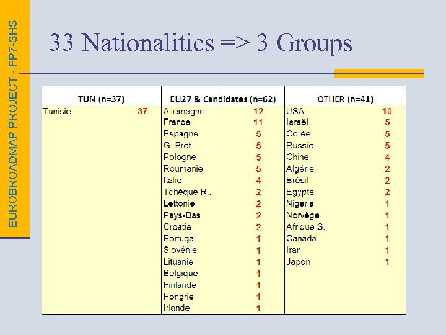446x335 pixels.
Task: Click the 'Canada' entry
Action: [301, 238]
